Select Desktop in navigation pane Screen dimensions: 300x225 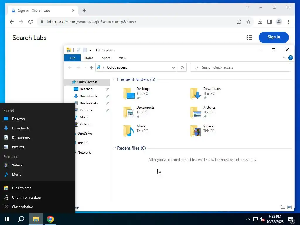click(x=86, y=89)
